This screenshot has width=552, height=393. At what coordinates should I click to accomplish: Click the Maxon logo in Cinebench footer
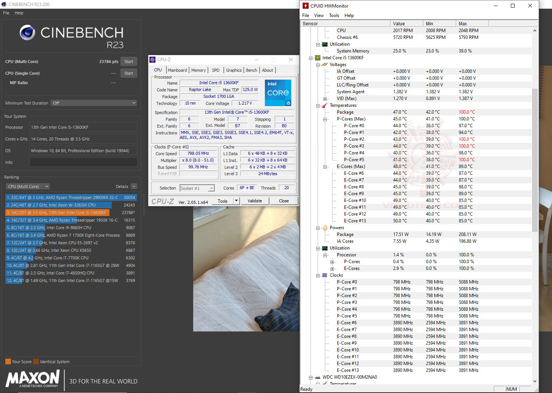click(33, 379)
